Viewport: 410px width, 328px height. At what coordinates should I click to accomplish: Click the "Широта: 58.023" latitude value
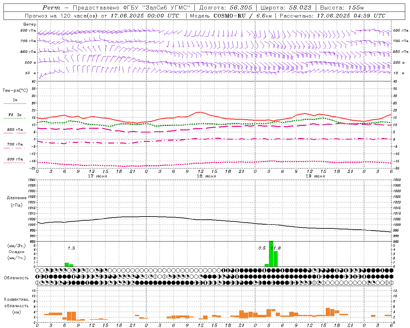[x=286, y=8]
